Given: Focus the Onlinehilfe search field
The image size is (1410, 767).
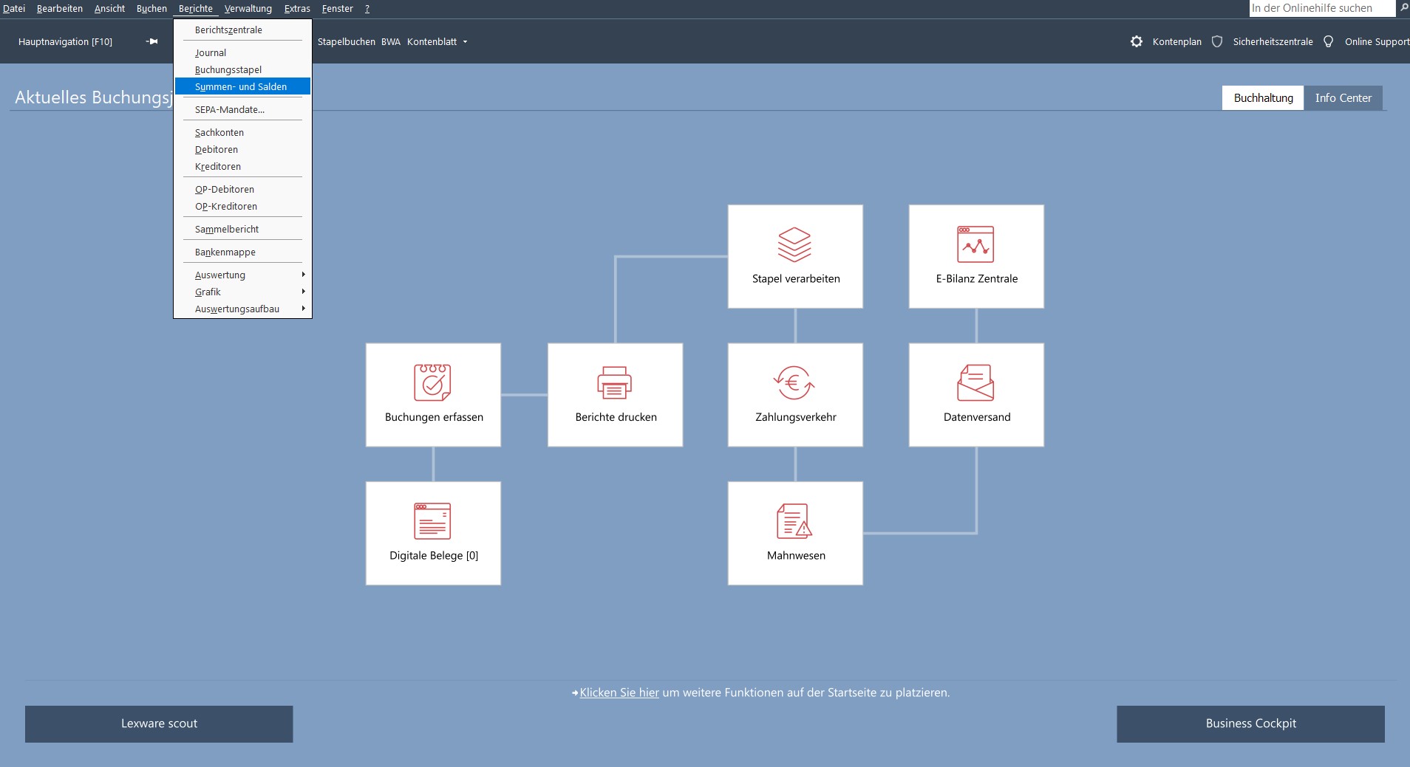Looking at the screenshot, I should click(1322, 8).
